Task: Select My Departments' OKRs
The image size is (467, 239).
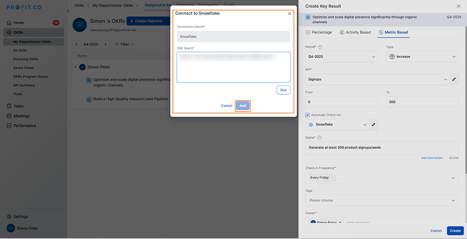Action: [x=34, y=42]
